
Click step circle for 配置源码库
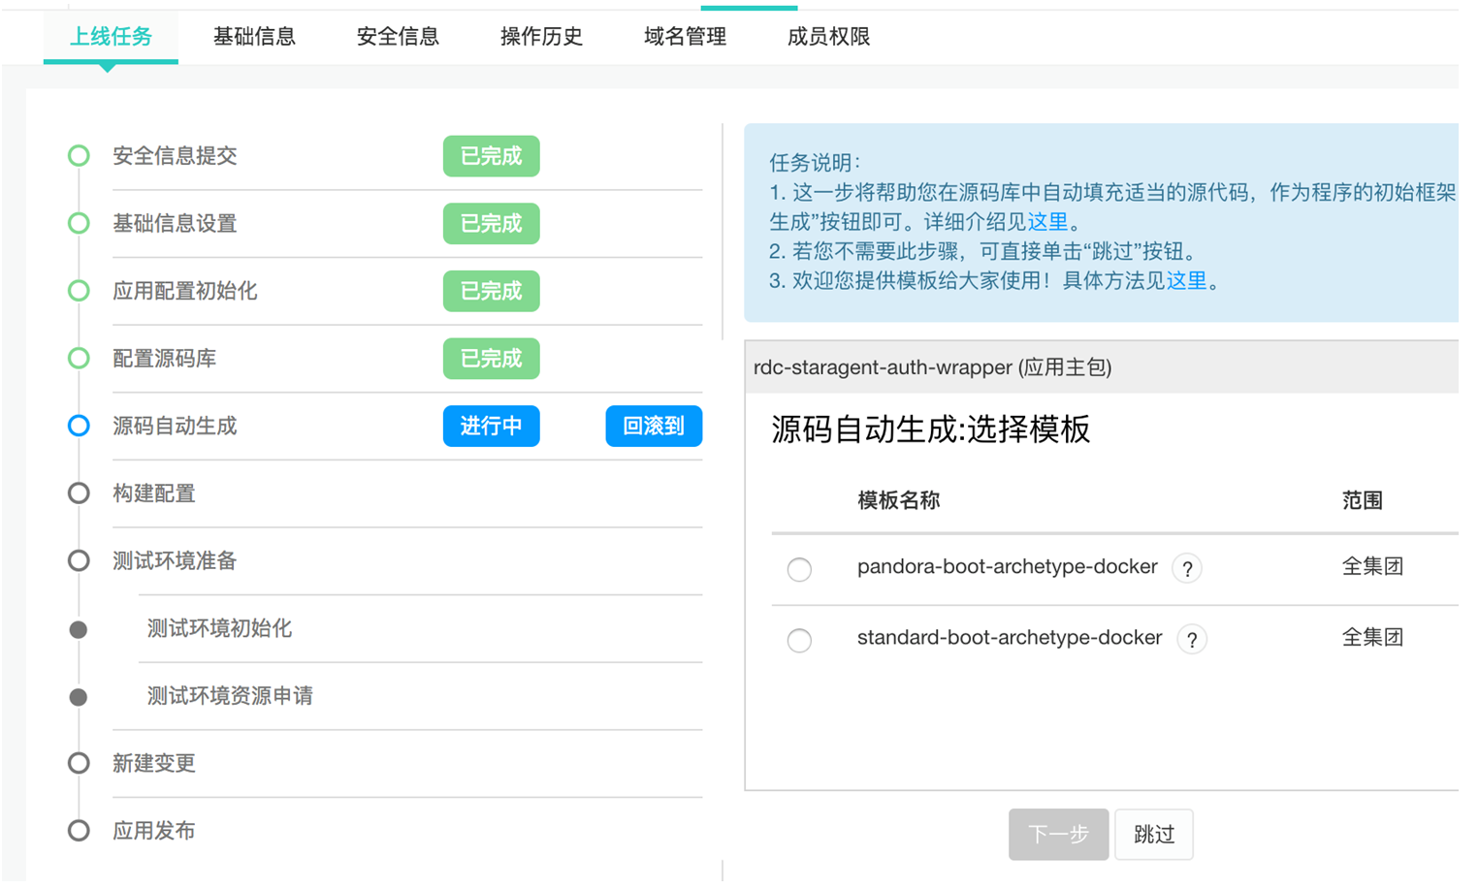click(x=79, y=359)
